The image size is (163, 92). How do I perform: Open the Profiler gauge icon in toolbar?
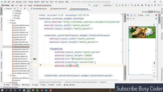(132, 5)
